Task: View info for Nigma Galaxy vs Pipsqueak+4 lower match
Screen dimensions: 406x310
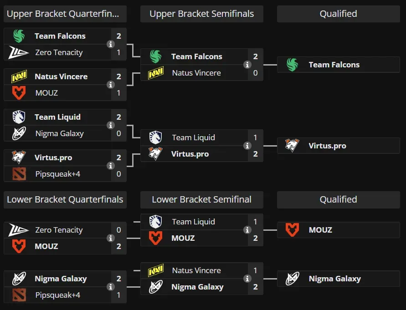Action: tap(110, 287)
